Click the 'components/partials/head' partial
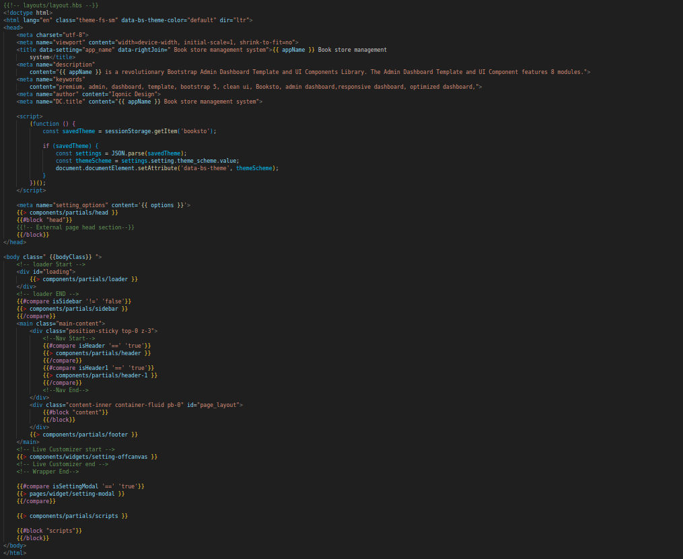 [67, 213]
